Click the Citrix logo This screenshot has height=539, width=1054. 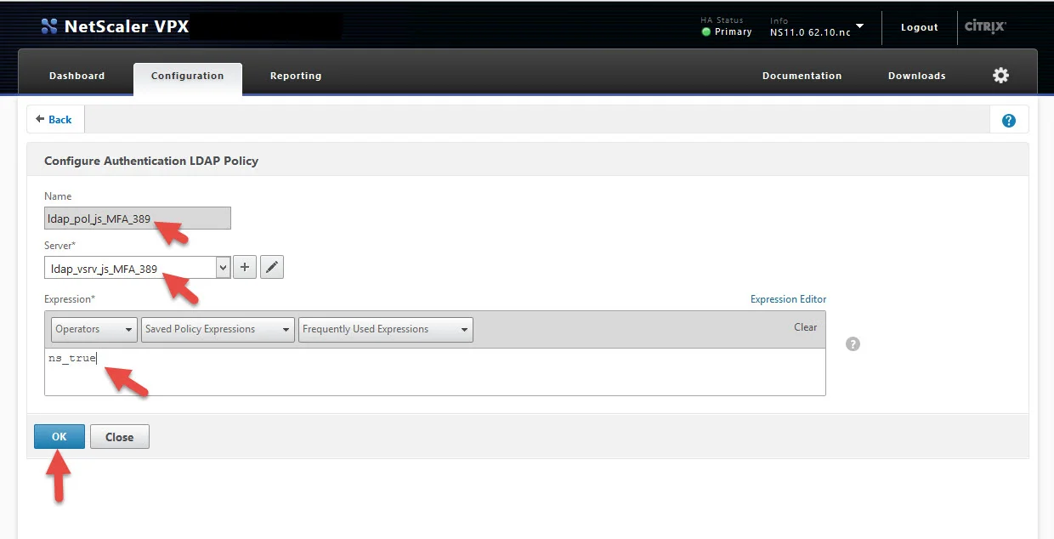pos(985,26)
